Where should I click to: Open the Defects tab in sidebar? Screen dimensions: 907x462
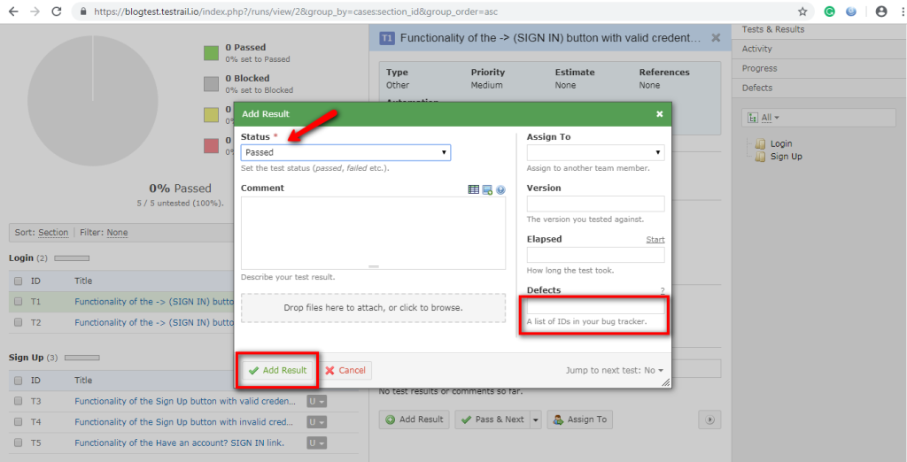pos(757,88)
